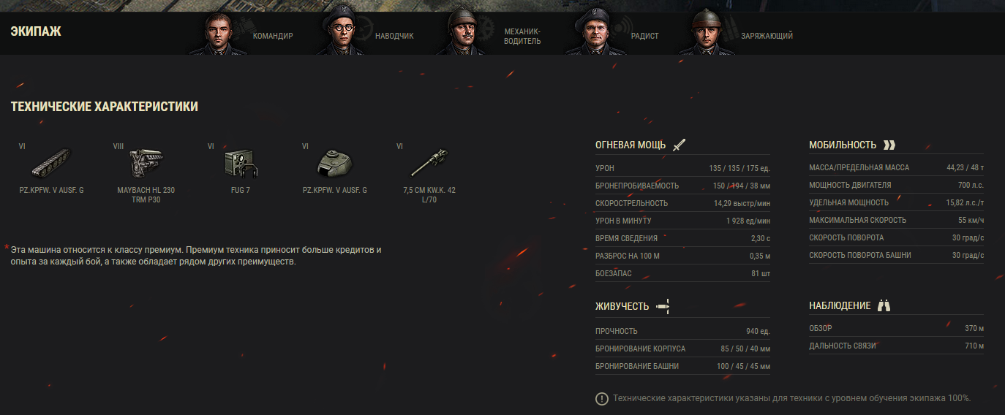Click the Экипаж section heading

point(36,31)
